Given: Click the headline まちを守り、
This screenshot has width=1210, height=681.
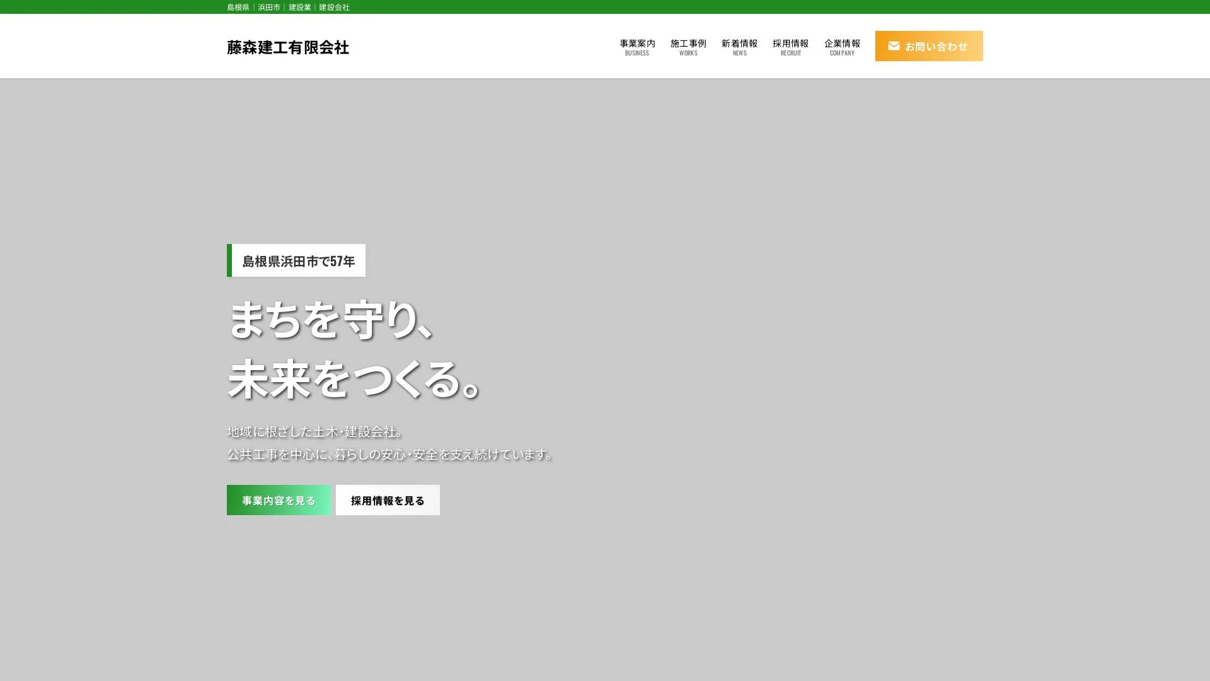Looking at the screenshot, I should [x=330, y=320].
